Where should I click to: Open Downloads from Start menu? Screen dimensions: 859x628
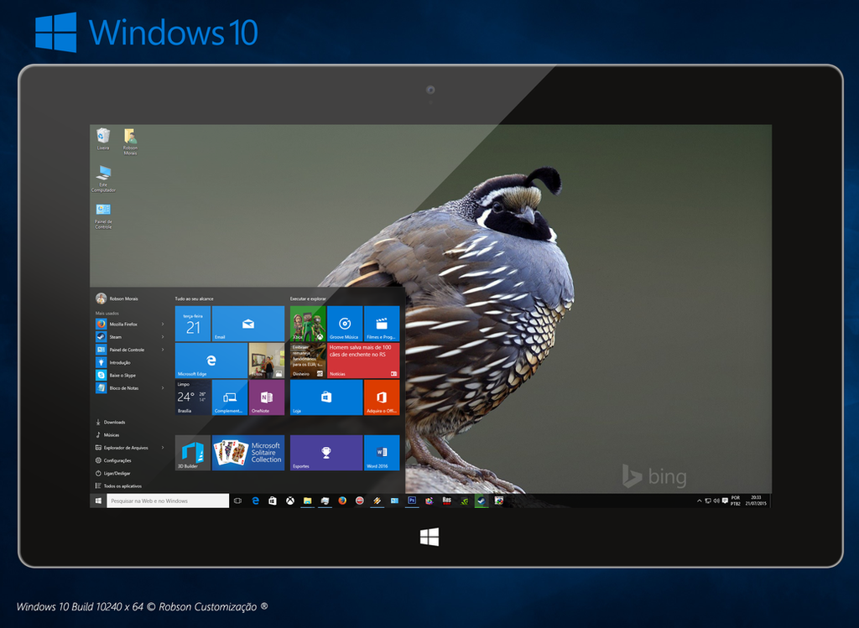tap(111, 422)
